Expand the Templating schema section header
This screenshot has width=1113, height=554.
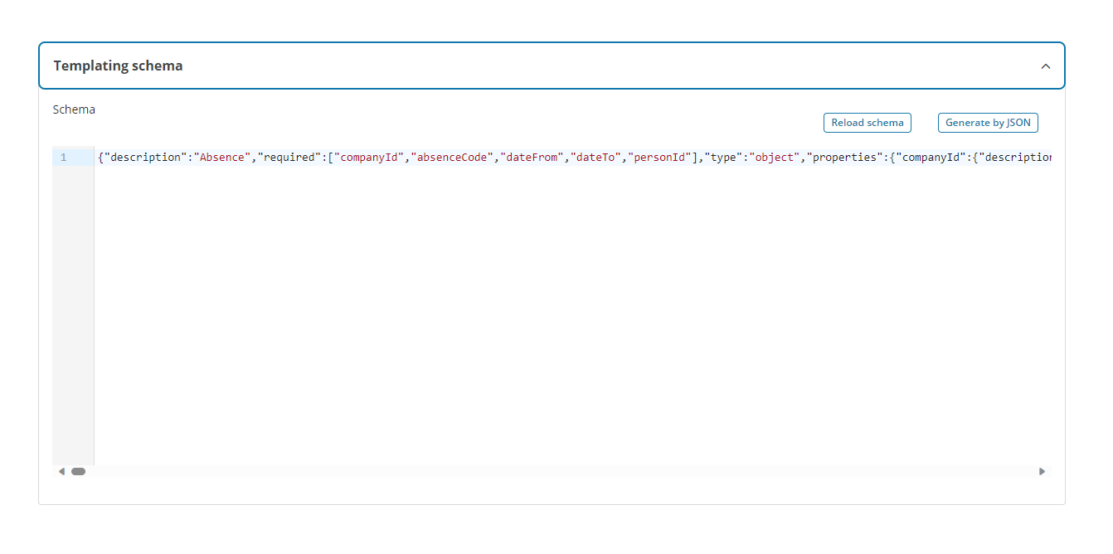click(119, 65)
